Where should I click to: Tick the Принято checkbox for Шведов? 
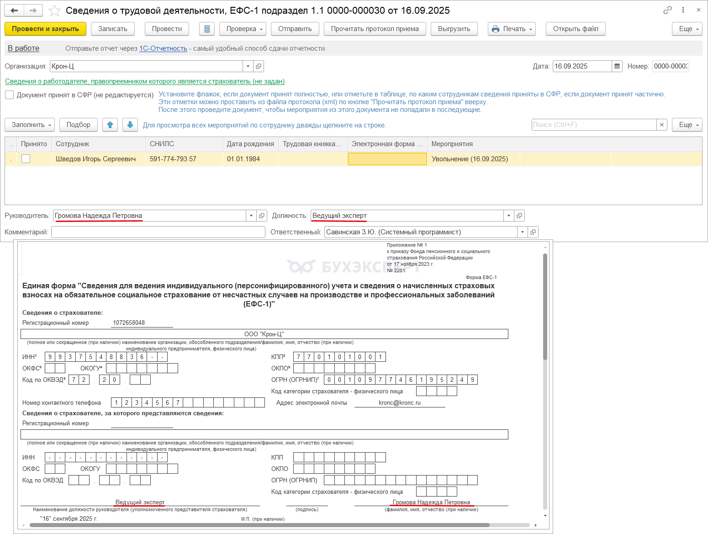26,159
